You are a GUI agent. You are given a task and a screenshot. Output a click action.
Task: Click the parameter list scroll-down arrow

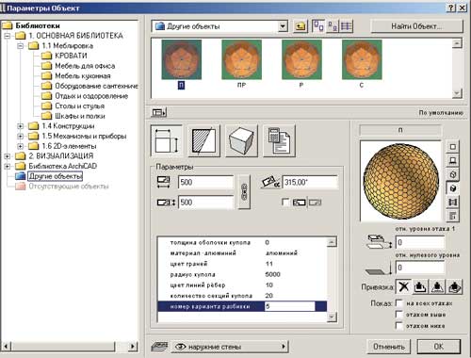pyautogui.click(x=332, y=317)
